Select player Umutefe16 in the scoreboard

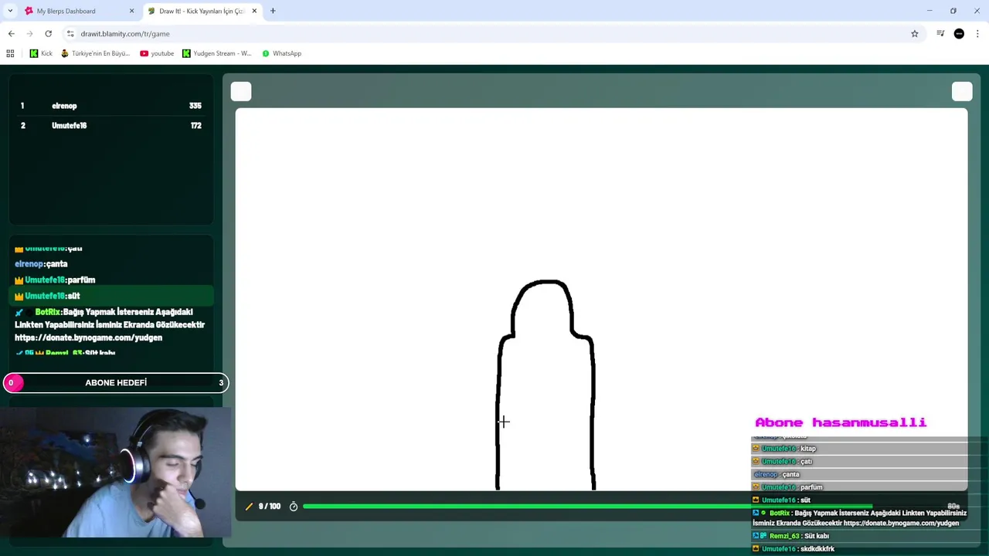[x=69, y=125]
